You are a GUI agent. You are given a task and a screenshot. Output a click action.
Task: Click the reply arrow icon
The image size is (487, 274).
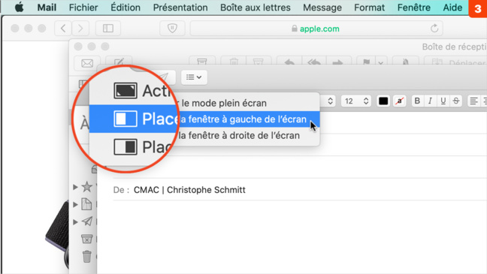289,62
